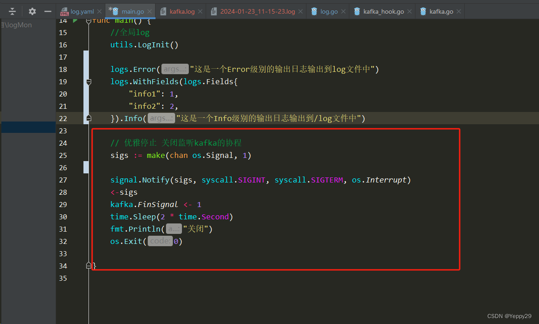Screen dimensions: 539x324
Task: Click the collapse-all arrows icon in toolbar
Action: (12, 12)
